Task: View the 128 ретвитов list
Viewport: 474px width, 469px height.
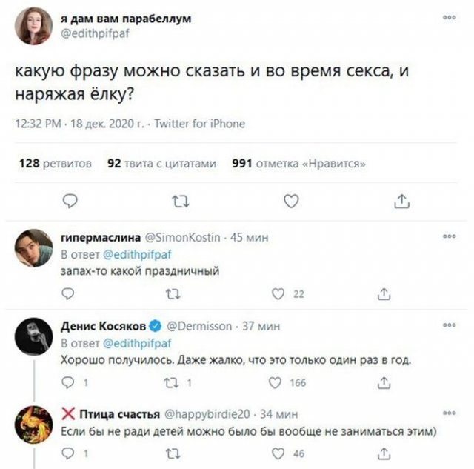Action: (x=54, y=164)
